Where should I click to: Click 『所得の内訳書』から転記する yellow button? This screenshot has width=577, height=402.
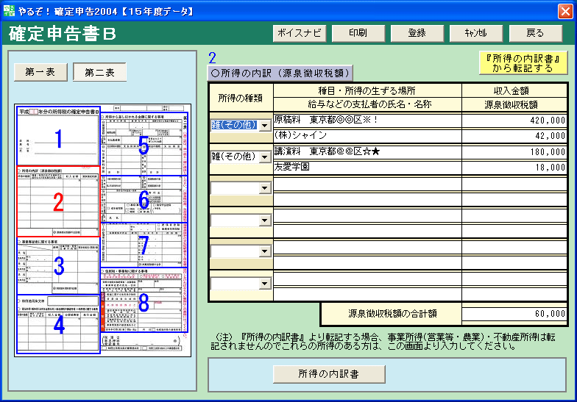[523, 63]
